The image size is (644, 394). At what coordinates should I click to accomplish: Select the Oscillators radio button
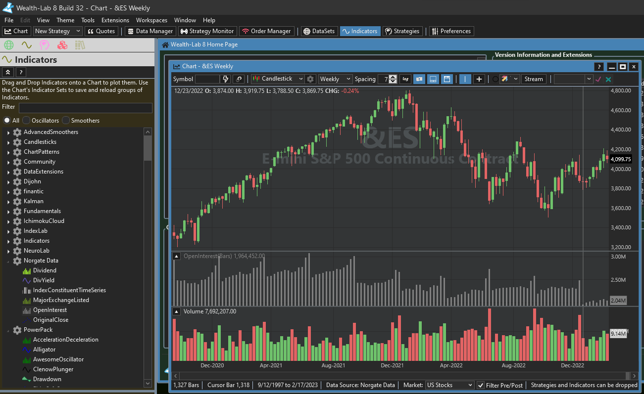pyautogui.click(x=26, y=121)
